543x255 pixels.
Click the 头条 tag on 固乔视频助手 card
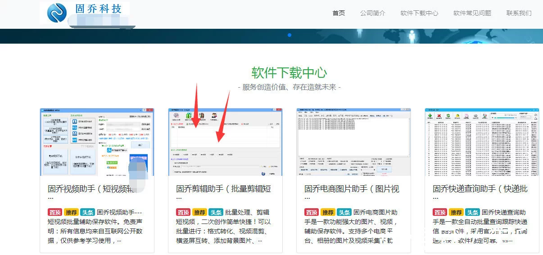(x=87, y=212)
